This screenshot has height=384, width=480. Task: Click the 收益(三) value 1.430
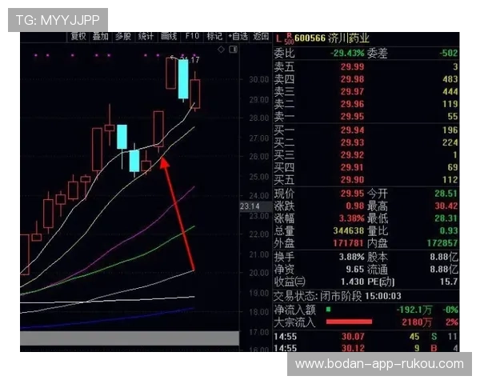(x=352, y=282)
